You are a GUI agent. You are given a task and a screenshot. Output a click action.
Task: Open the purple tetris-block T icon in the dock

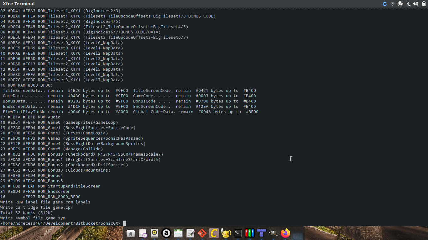[261, 233]
